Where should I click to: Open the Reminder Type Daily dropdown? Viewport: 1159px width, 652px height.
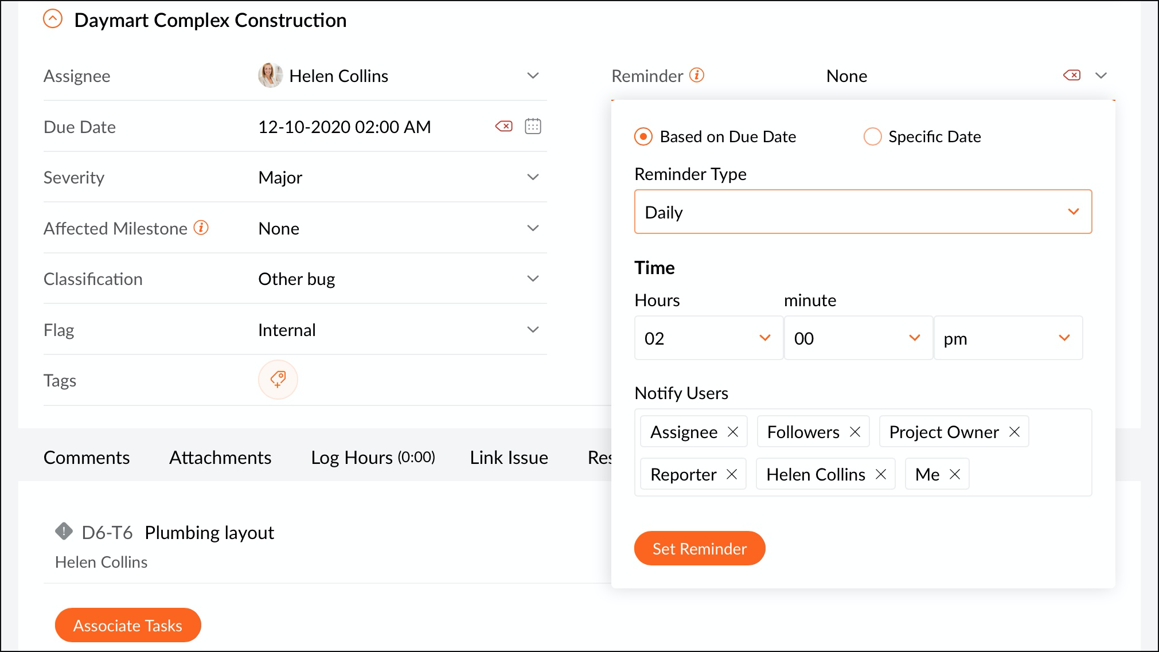(x=863, y=212)
